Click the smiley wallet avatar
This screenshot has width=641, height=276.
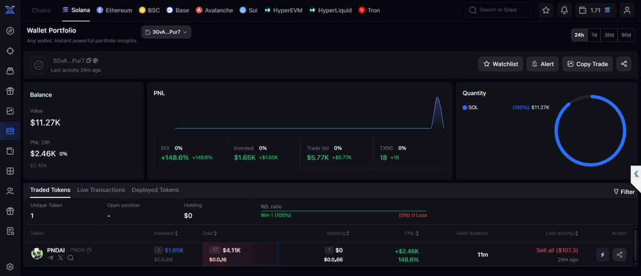(38, 65)
